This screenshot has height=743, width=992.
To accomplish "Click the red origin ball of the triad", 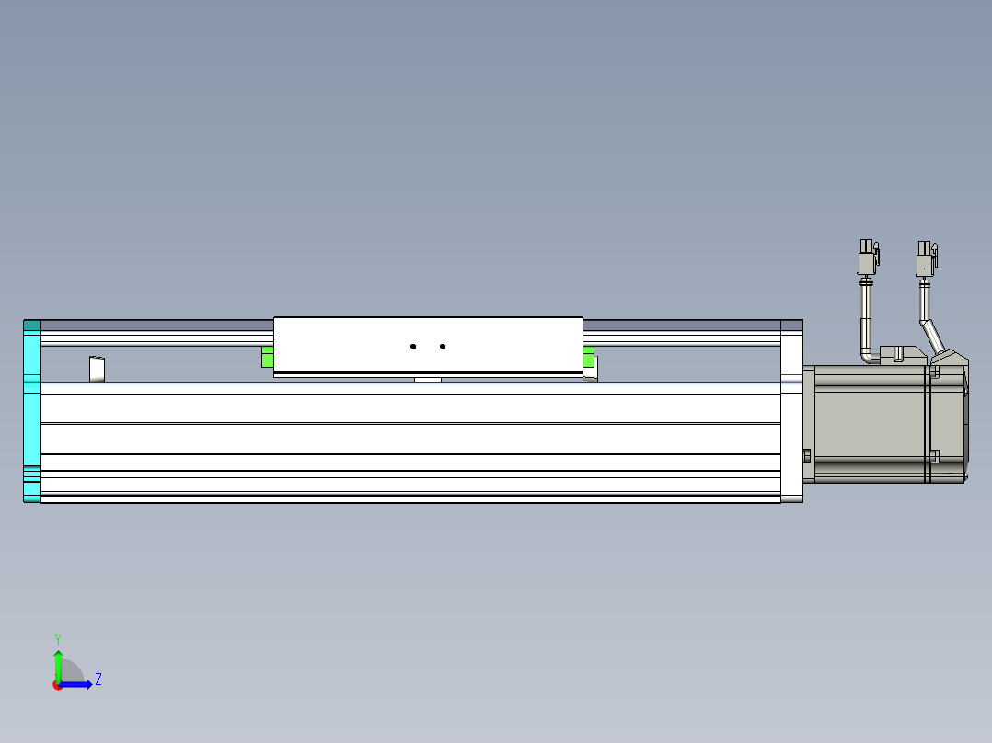I will tap(58, 685).
